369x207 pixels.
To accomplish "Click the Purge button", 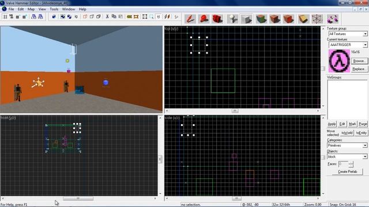I will pyautogui.click(x=363, y=124).
